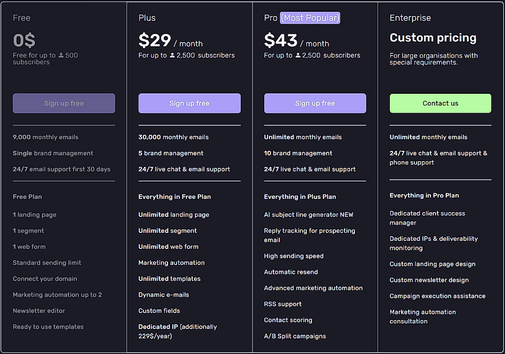The image size is (505, 354).
Task: Select the Plus plan title
Action: 147,18
